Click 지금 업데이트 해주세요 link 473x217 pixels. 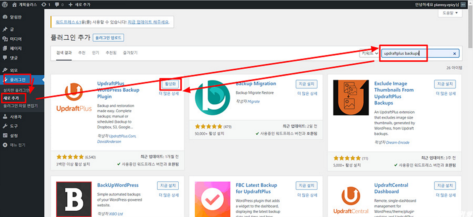click(148, 22)
